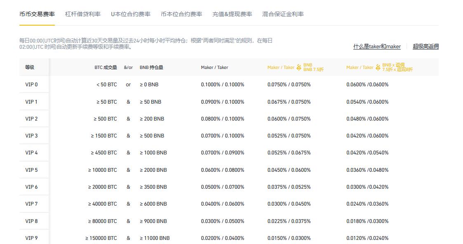Click the 0.0360% /0.0480% rebate fee
463x244 pixels.
click(367, 170)
